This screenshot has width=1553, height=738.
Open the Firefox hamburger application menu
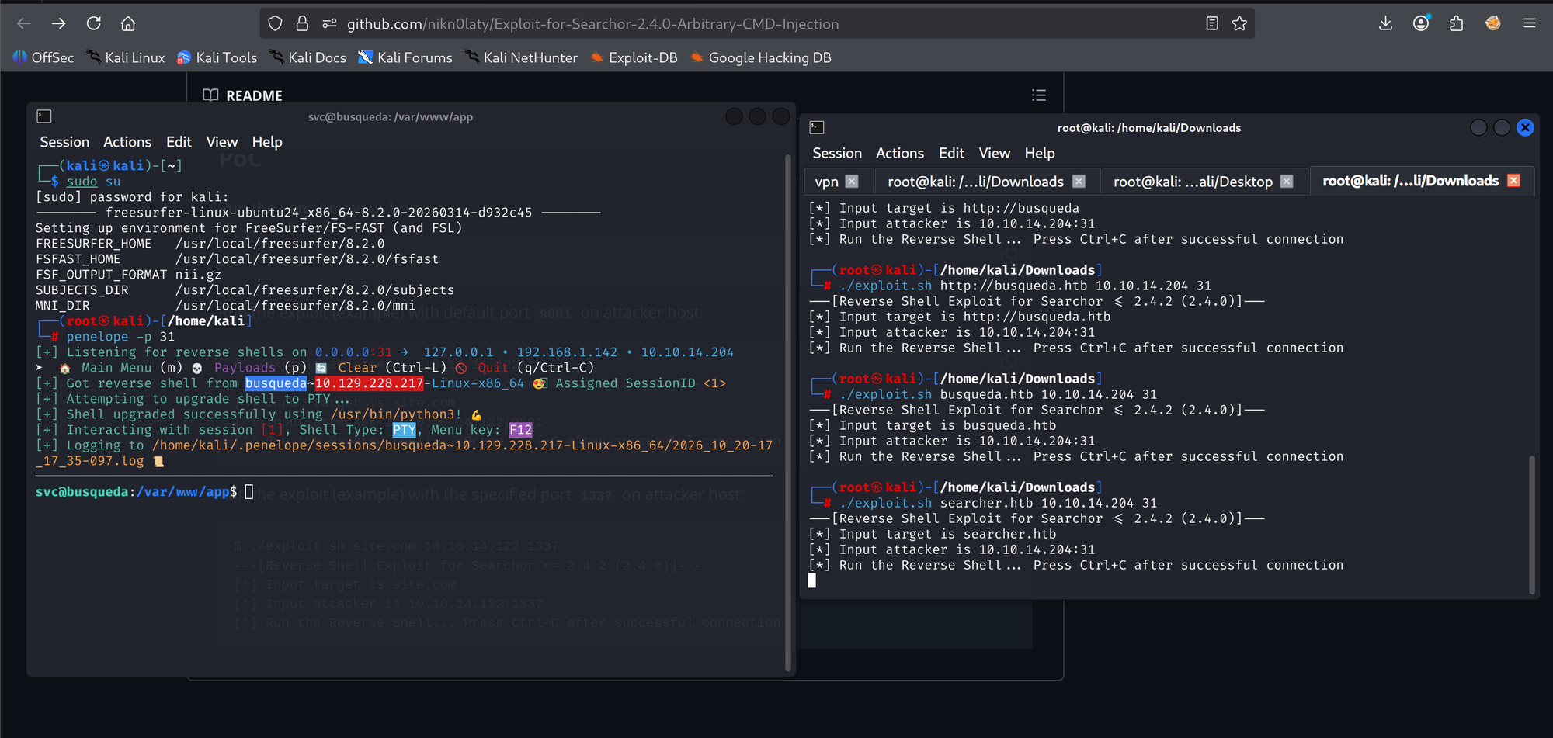1530,23
